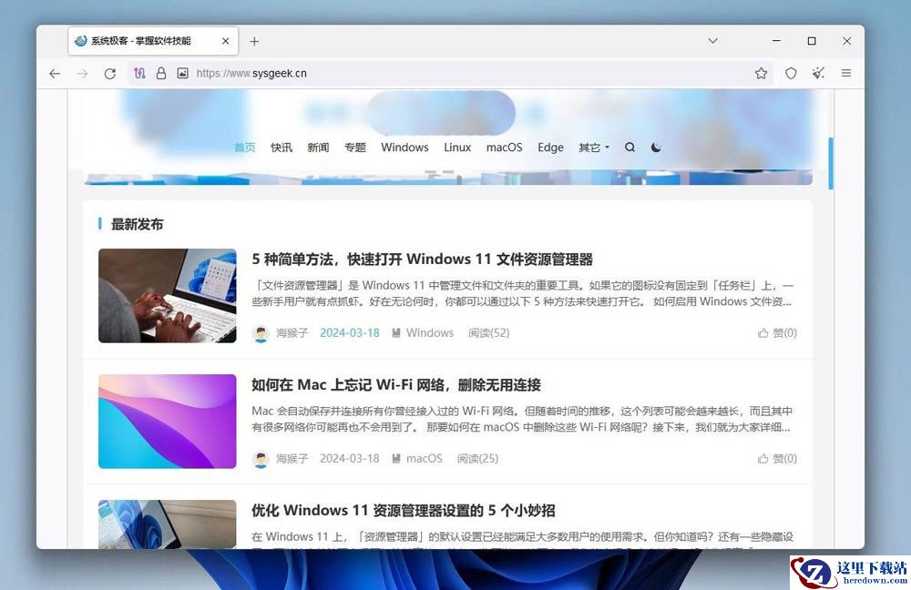
Task: Open a new tab with the plus button
Action: pos(254,41)
